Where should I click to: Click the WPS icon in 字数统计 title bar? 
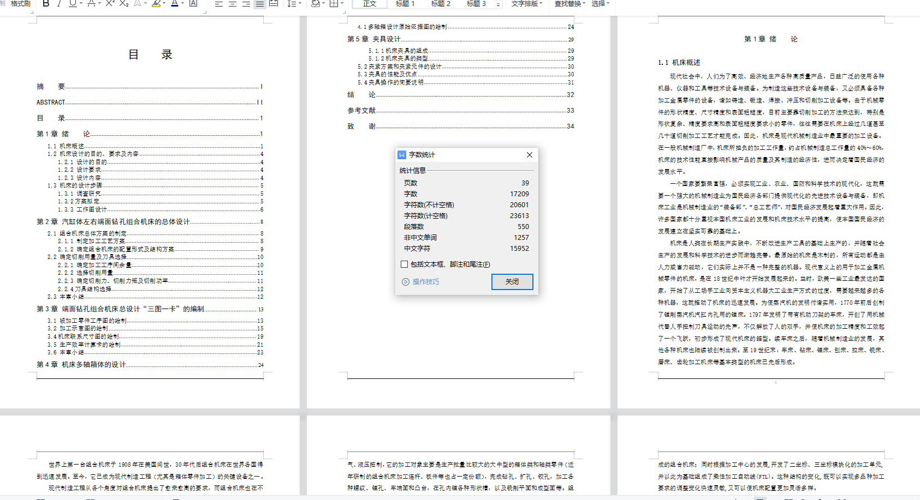click(402, 155)
